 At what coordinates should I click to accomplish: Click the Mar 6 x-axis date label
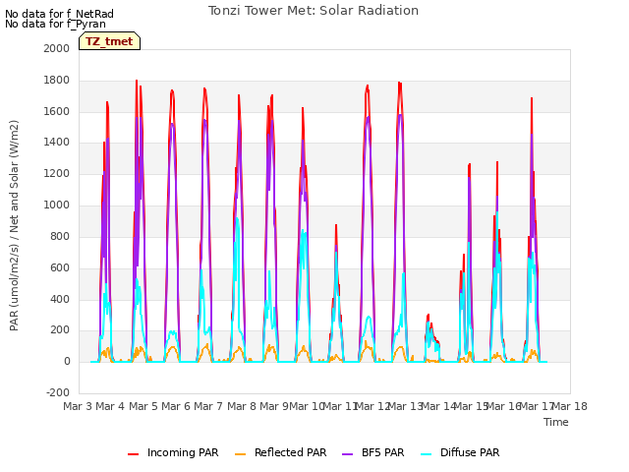pos(176,406)
